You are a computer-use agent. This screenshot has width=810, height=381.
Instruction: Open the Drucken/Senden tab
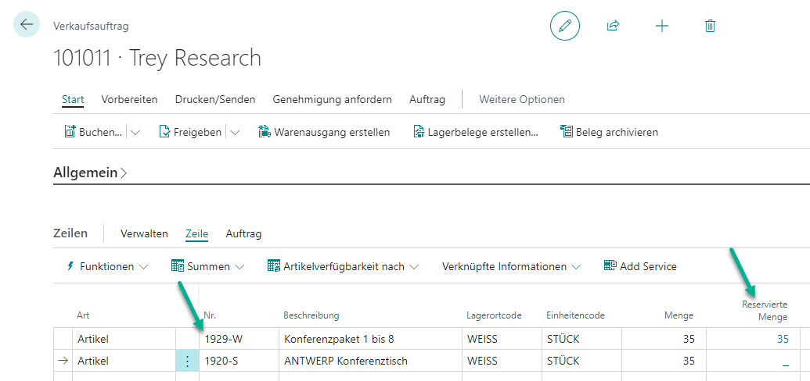click(x=215, y=99)
